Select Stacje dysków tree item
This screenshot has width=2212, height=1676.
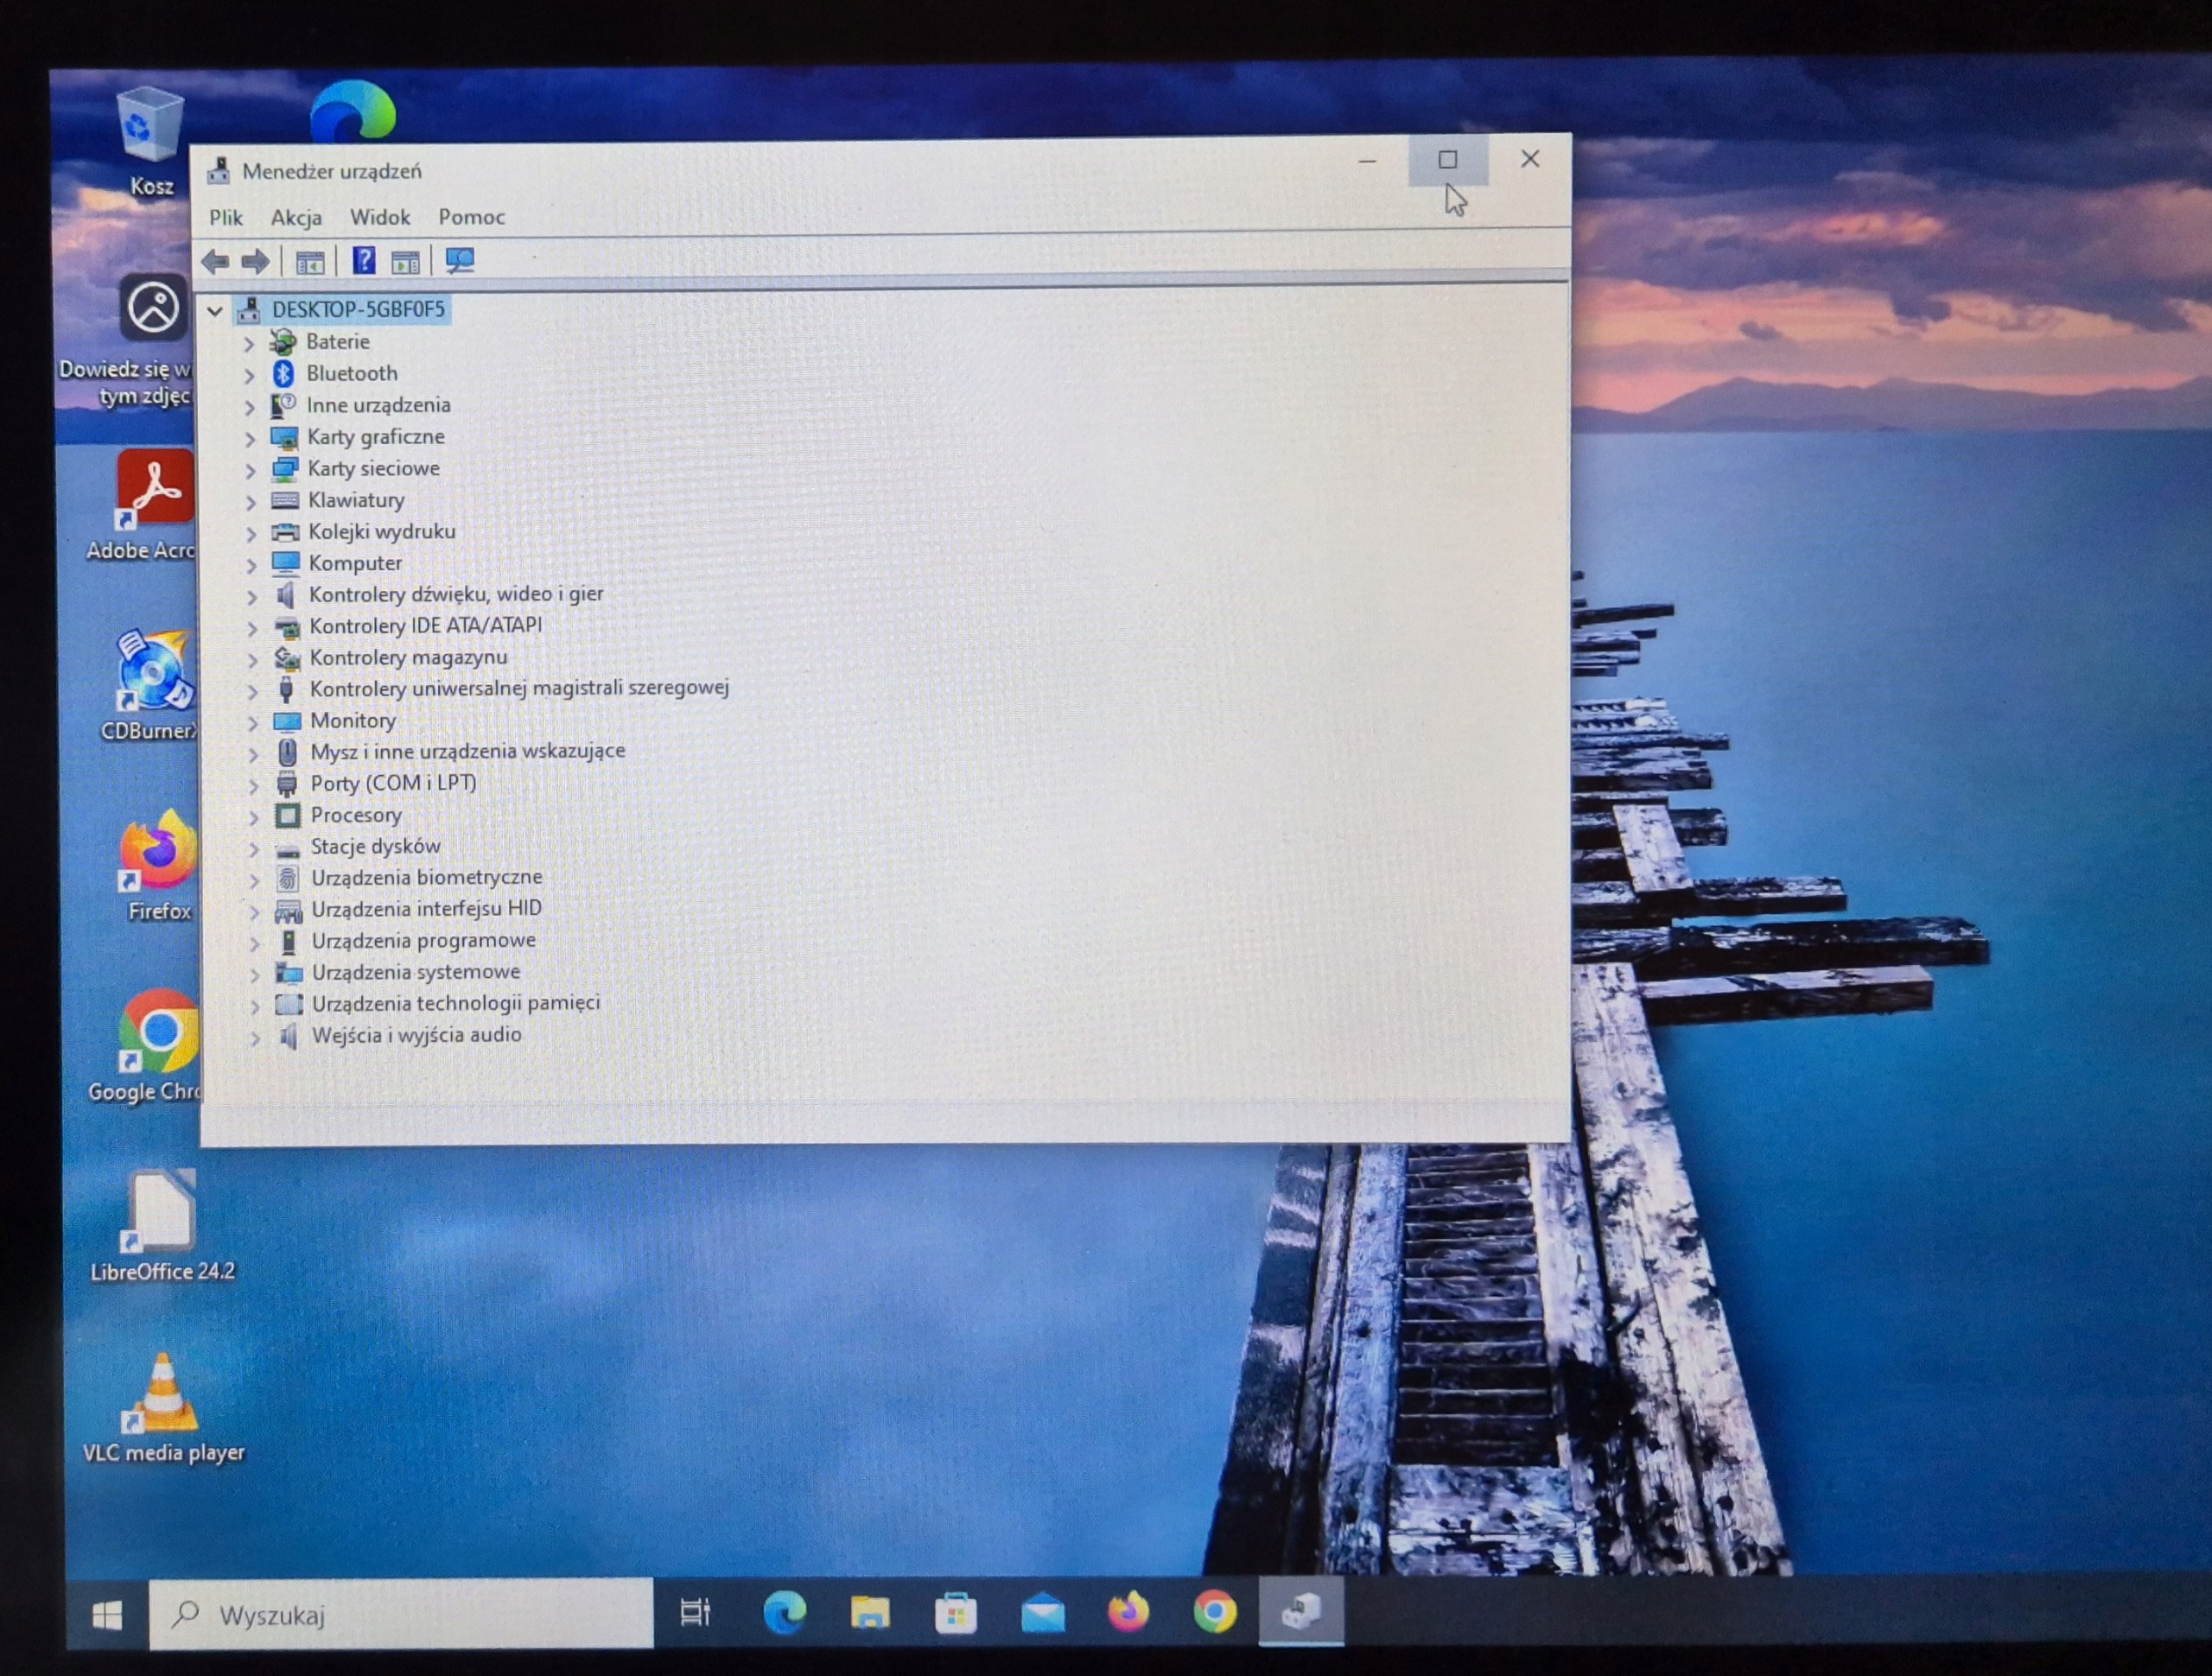(x=375, y=847)
